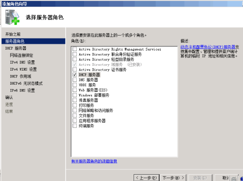243x181 pixels.
Task: Open the IPv4 DNS 设置 step
Action: click(x=22, y=62)
